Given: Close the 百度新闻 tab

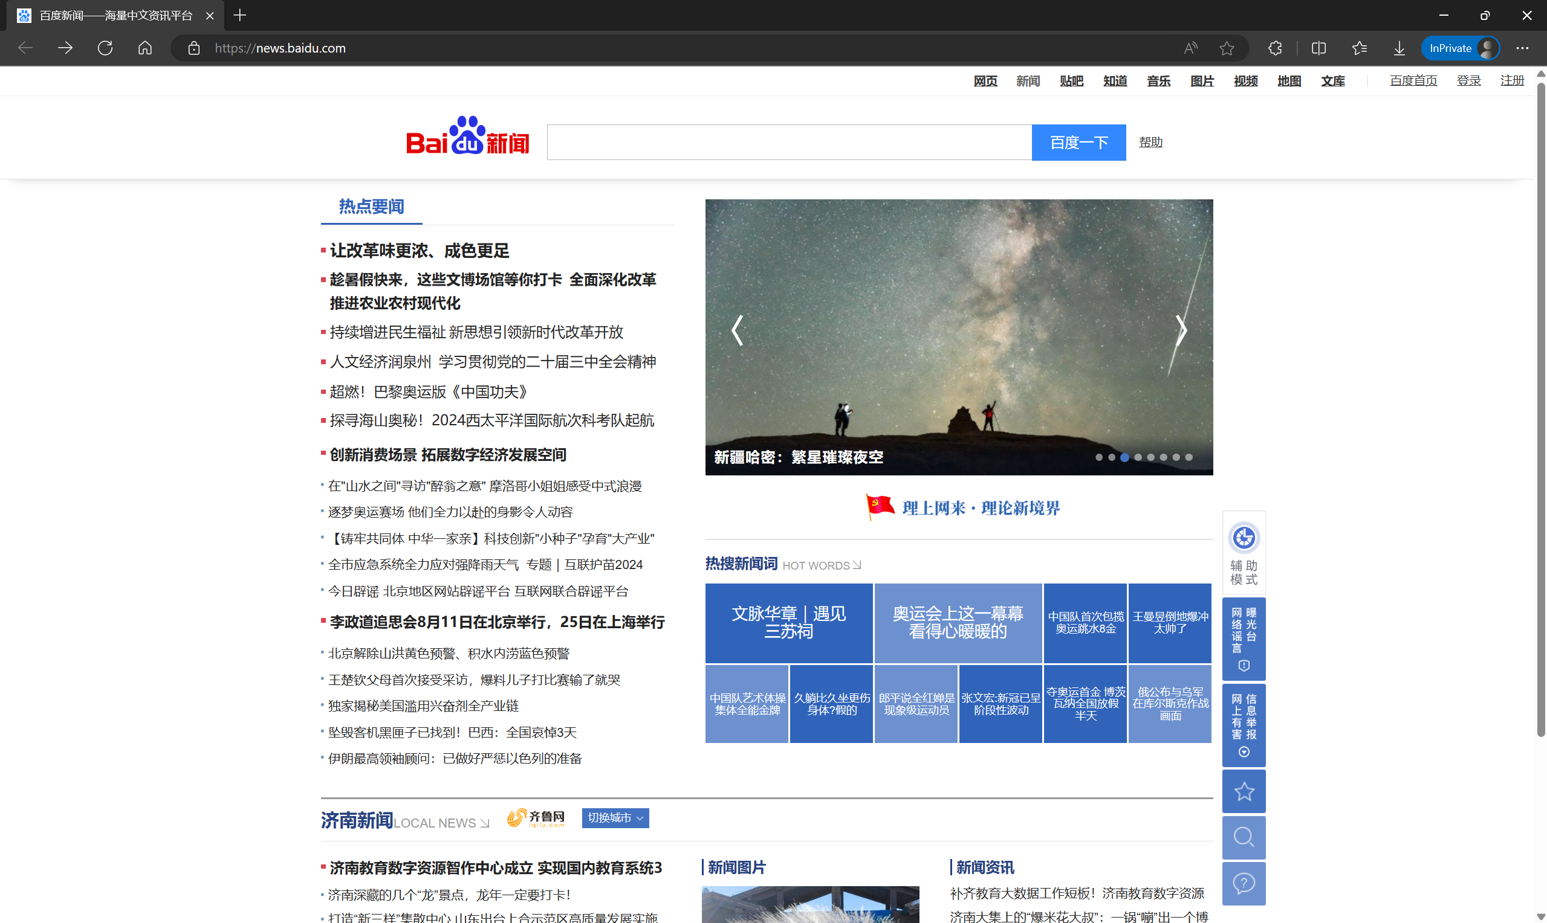Looking at the screenshot, I should (210, 16).
